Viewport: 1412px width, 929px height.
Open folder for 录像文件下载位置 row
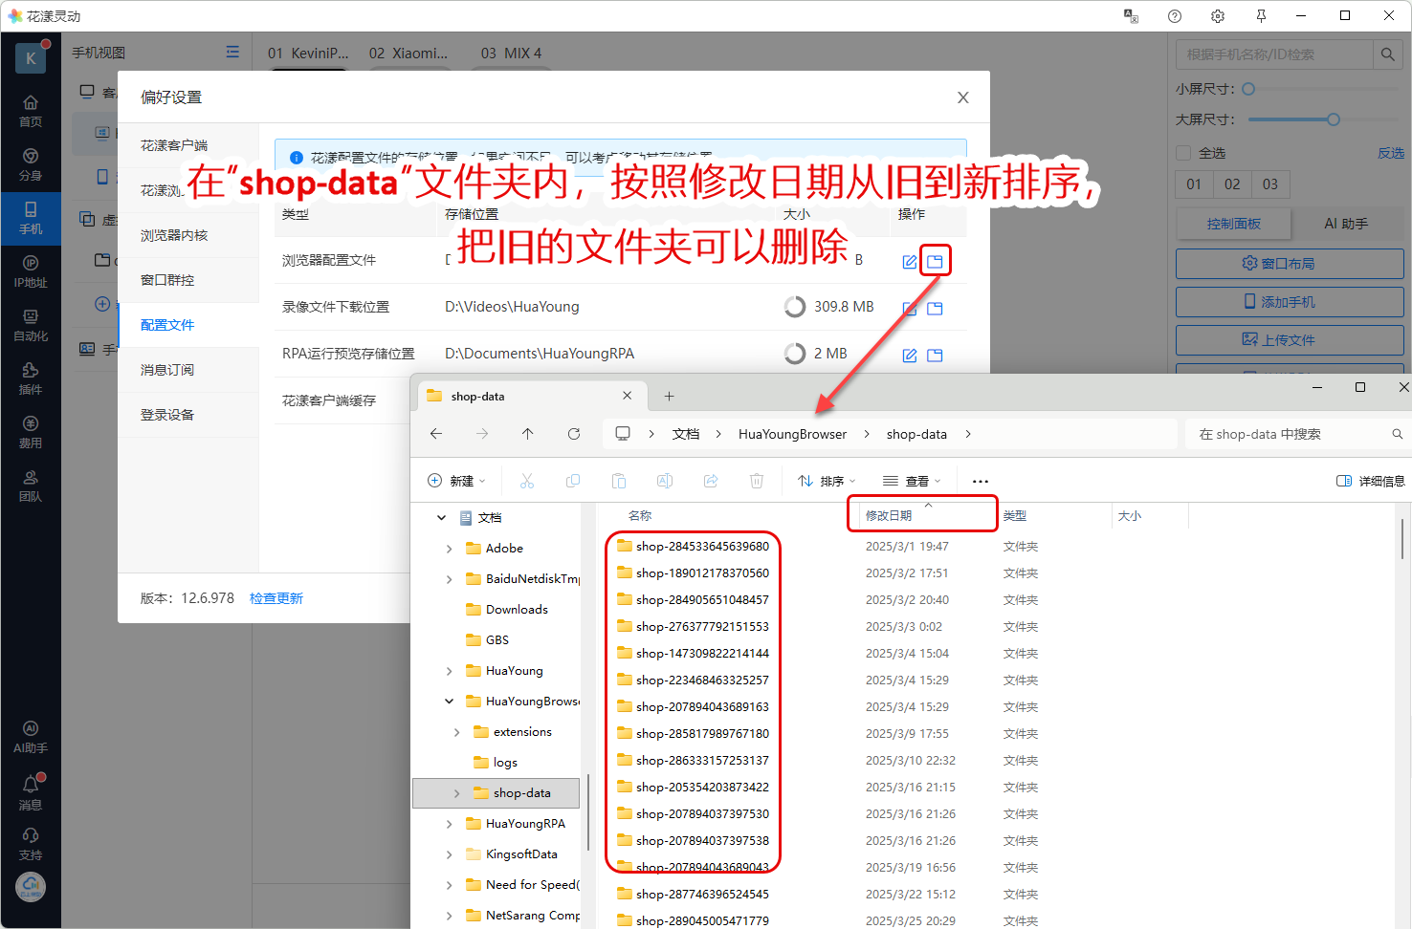[x=935, y=308]
